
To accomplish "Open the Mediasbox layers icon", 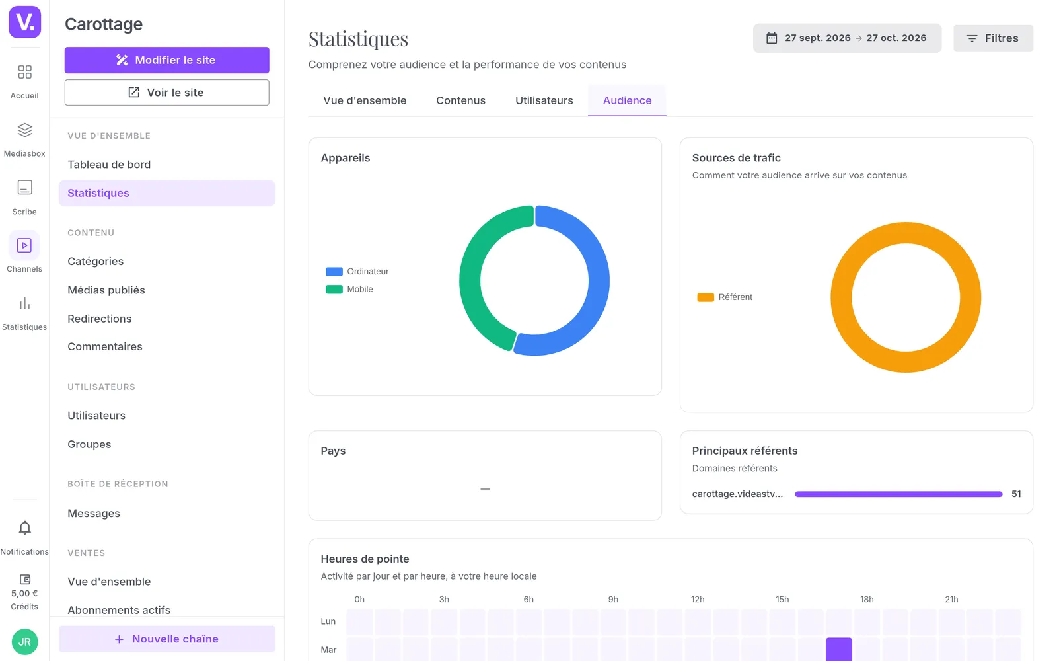I will 24,130.
